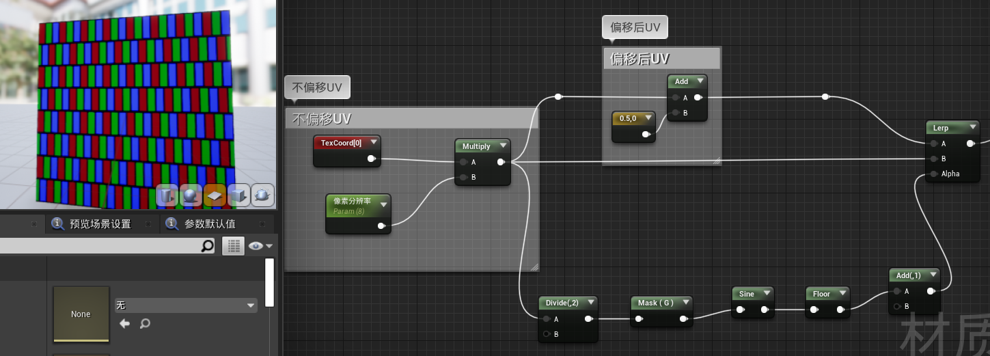Expand the Lerp node dropdown arrow

tap(973, 128)
